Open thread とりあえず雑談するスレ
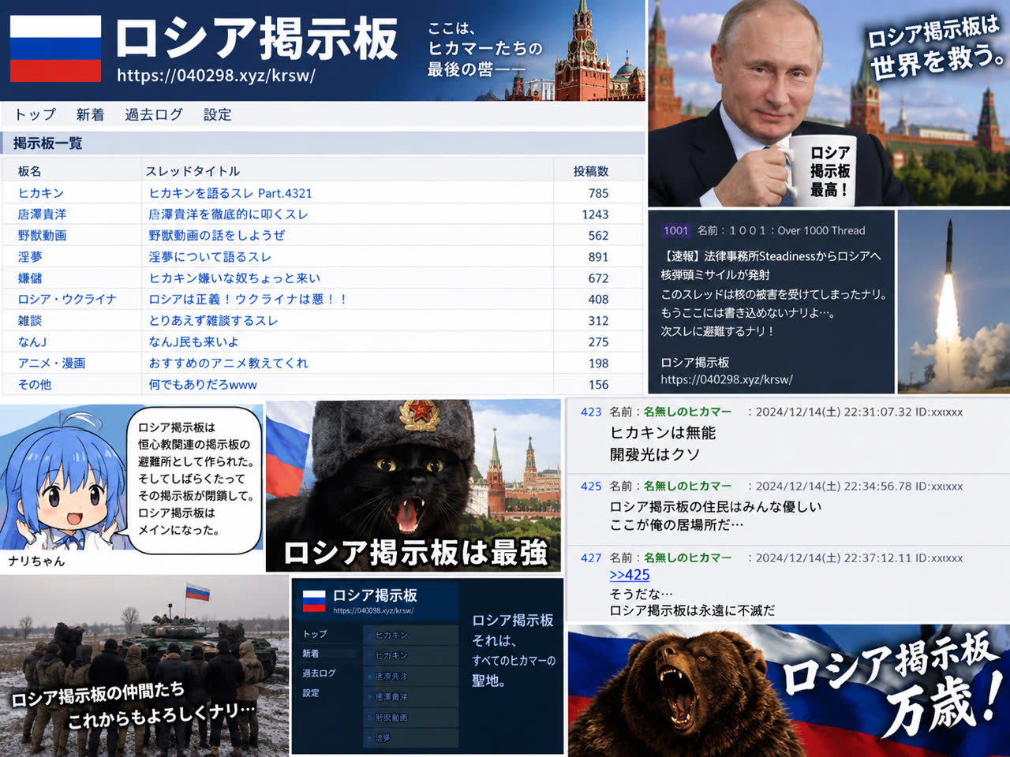1010x757 pixels. pyautogui.click(x=213, y=321)
